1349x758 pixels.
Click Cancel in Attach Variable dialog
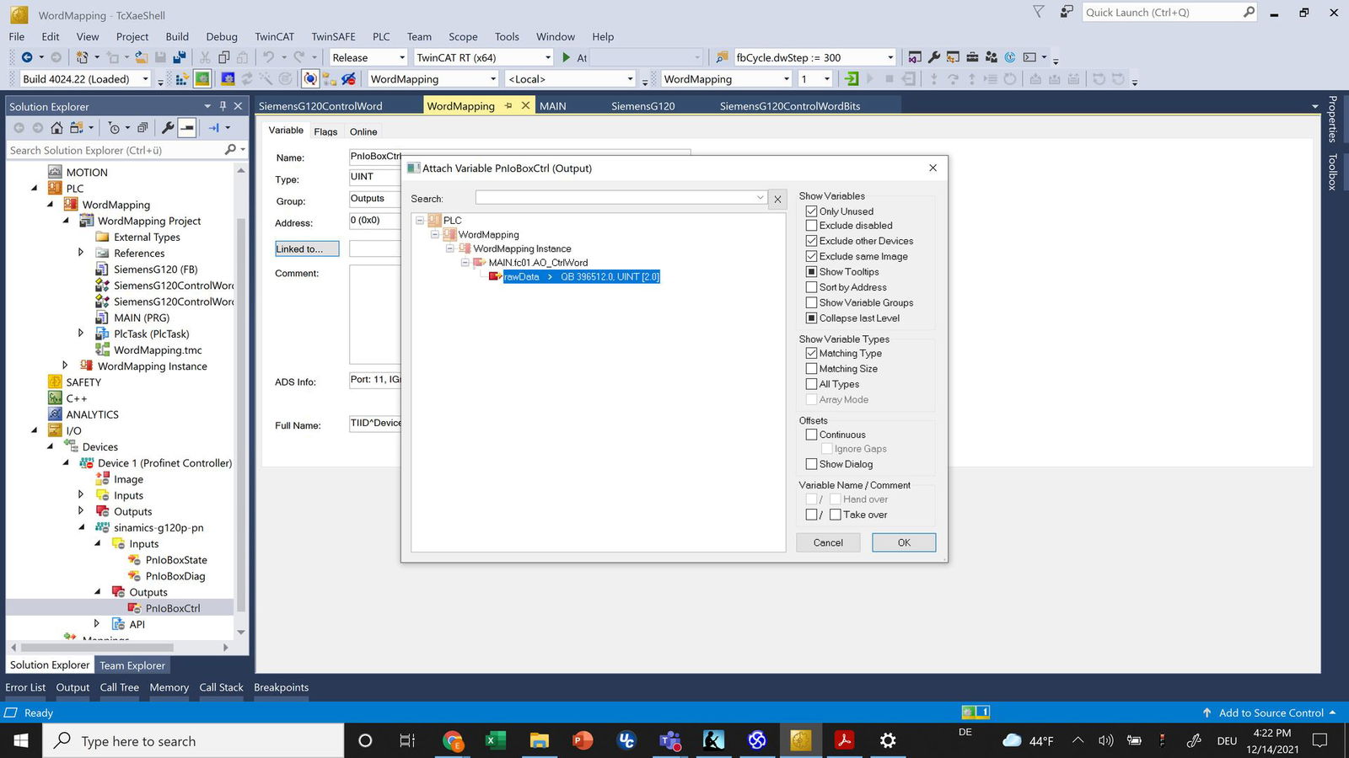pyautogui.click(x=828, y=542)
